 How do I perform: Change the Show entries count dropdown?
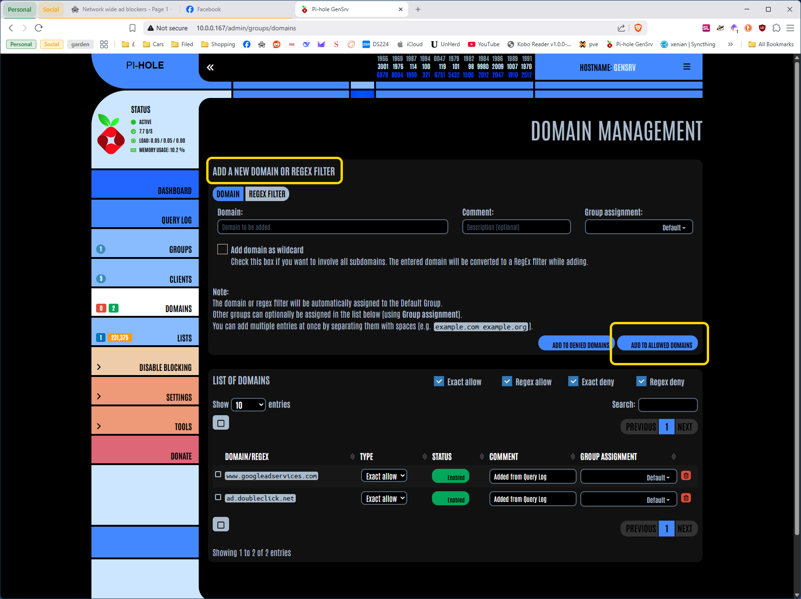tap(248, 405)
